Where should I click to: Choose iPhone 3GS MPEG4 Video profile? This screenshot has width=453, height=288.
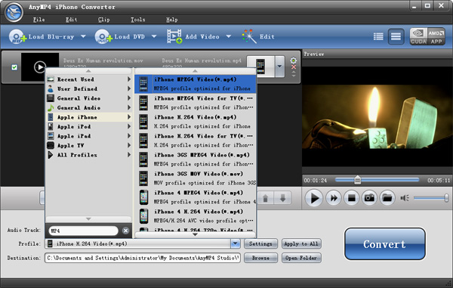196,159
